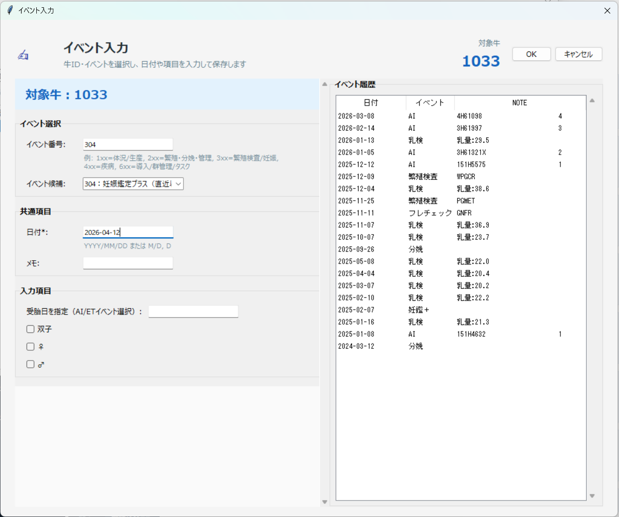This screenshot has height=517, width=619.
Task: Open the イベント候補 dropdown
Action: click(x=133, y=184)
